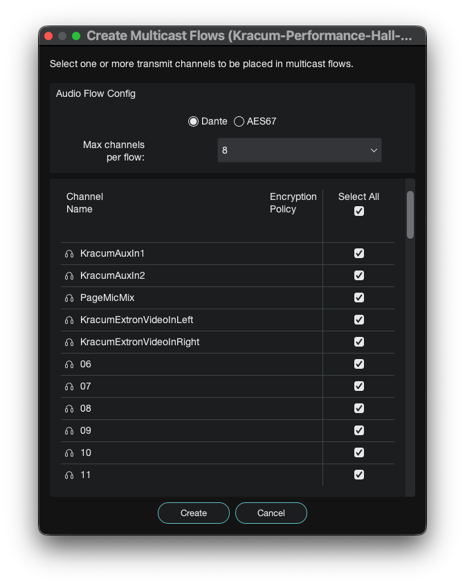Click the headphone icon beside KracumAuxIn1
Viewport: 465px width, 586px height.
(69, 254)
